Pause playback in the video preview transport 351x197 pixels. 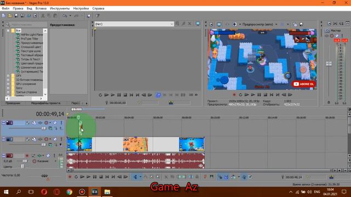click(259, 95)
